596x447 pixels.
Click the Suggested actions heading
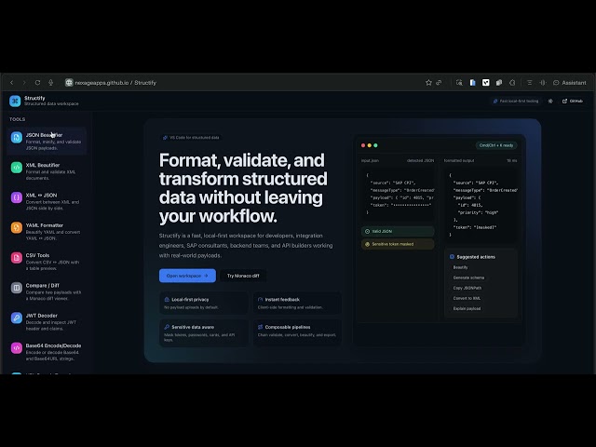click(476, 257)
